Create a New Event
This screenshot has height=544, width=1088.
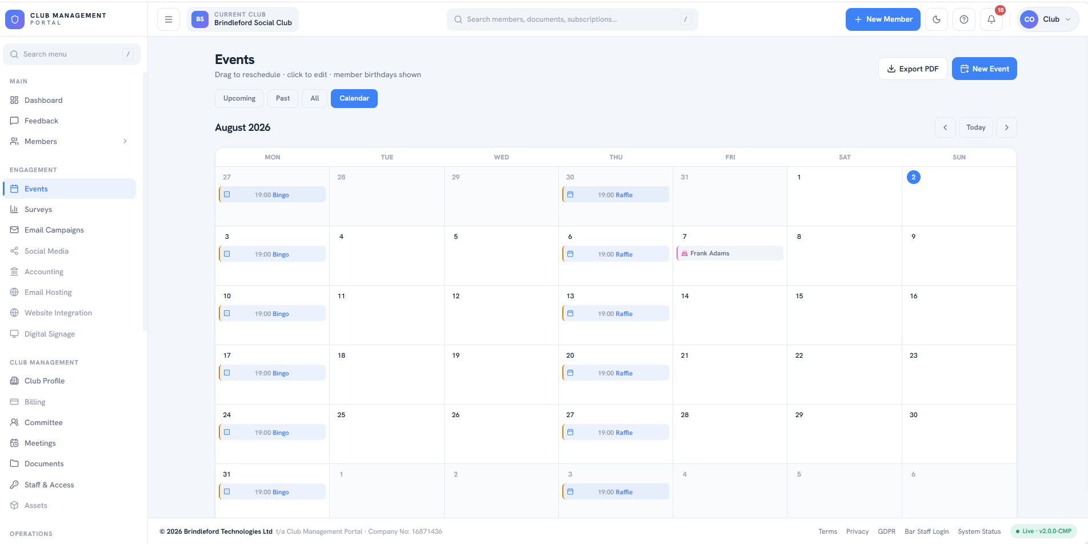pos(984,69)
